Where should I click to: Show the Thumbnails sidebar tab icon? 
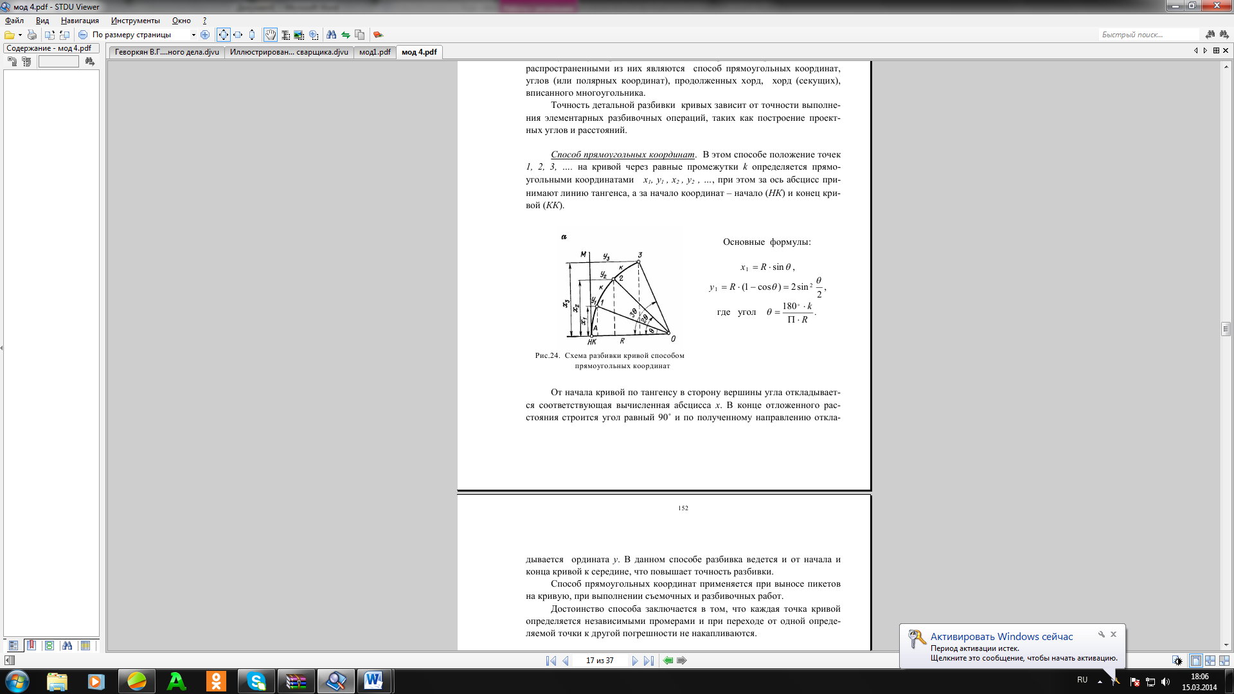click(49, 645)
